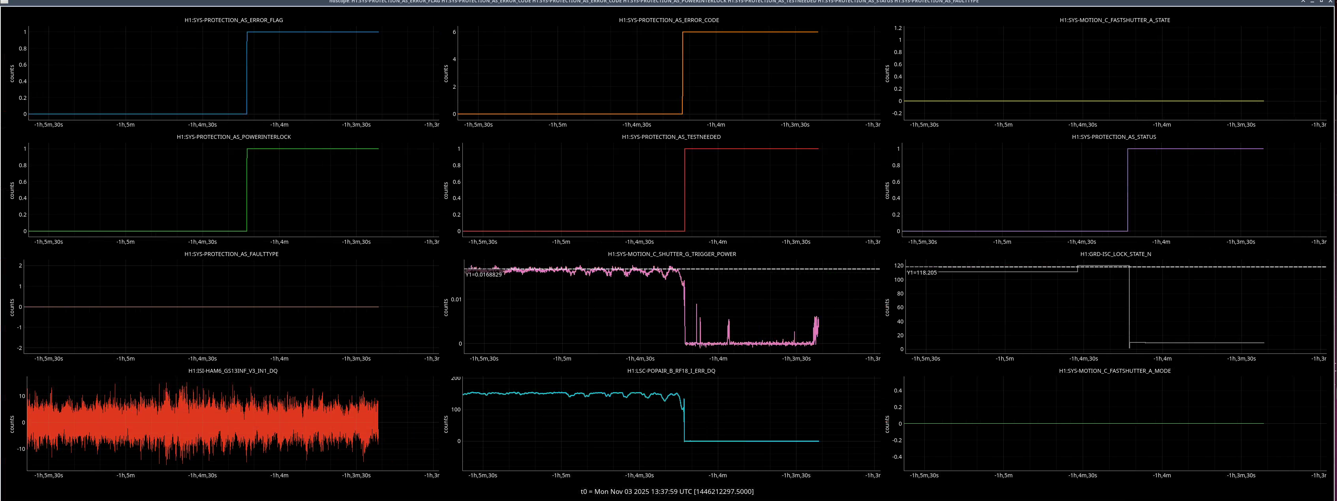The height and width of the screenshot is (501, 1337).
Task: Click the Y1=0.0168829 cursor label
Action: 483,275
